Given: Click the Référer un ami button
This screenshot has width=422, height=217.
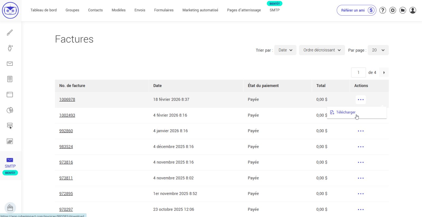Looking at the screenshot, I should 356,10.
